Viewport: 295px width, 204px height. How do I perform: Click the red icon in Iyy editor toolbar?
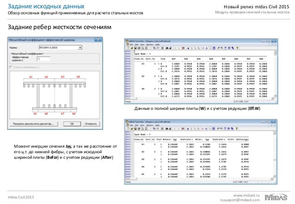183,129
